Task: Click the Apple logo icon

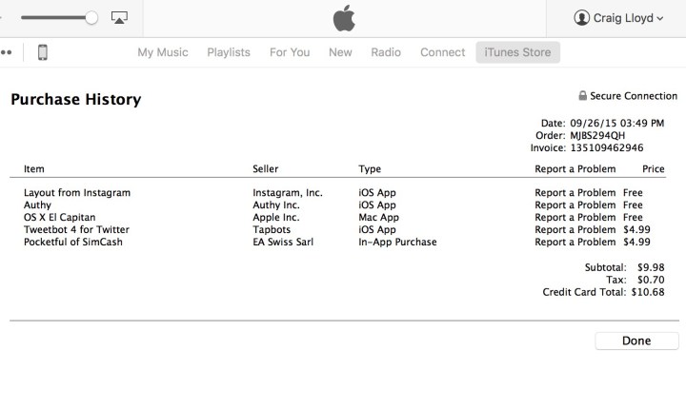Action: pos(343,17)
